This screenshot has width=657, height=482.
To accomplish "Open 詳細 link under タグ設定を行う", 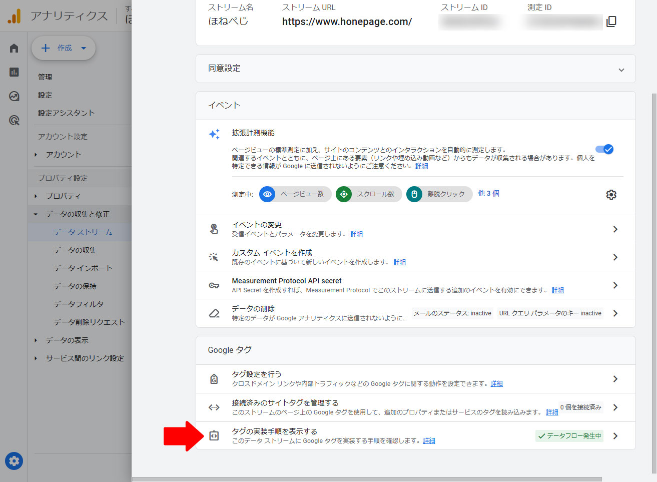I will [x=497, y=384].
